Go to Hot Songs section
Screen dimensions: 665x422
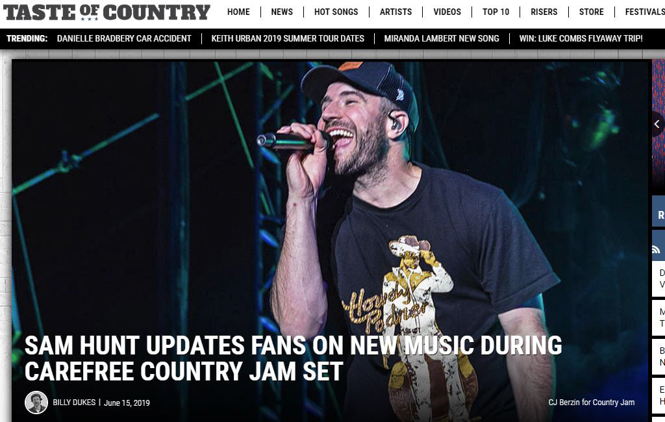pyautogui.click(x=336, y=12)
